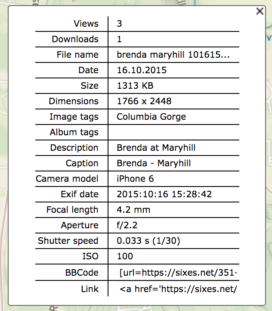Click the 'Views' row label
The height and width of the screenshot is (311, 272).
point(86,24)
